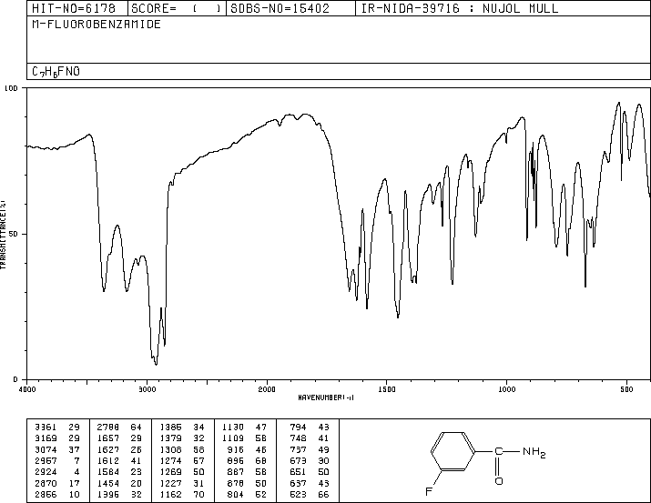Click the y-axis 50 tick label
This screenshot has height=503, width=651.
(14, 234)
